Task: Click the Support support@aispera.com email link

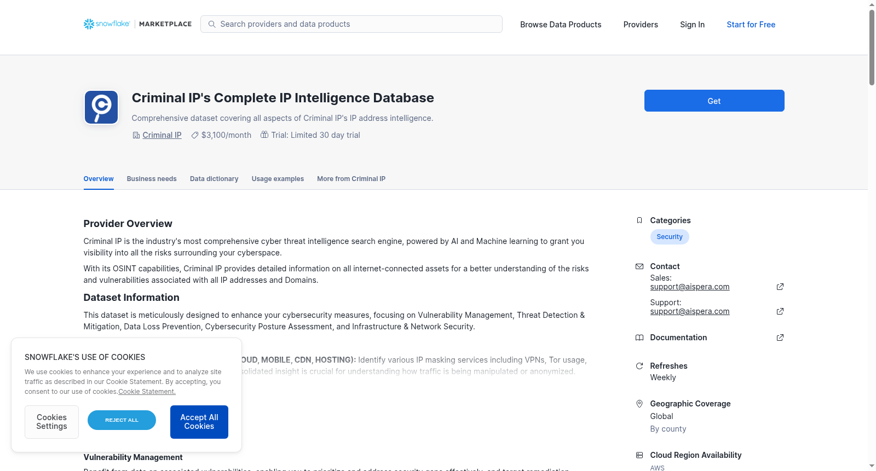Action: coord(690,311)
